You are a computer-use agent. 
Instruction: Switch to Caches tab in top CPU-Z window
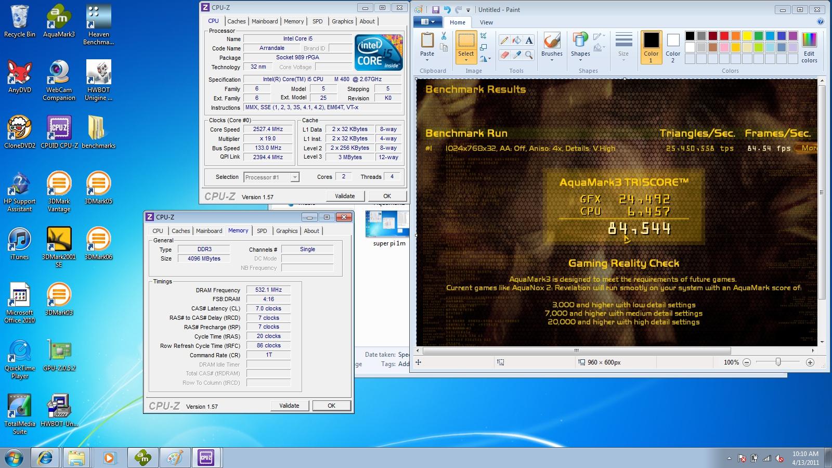point(236,21)
